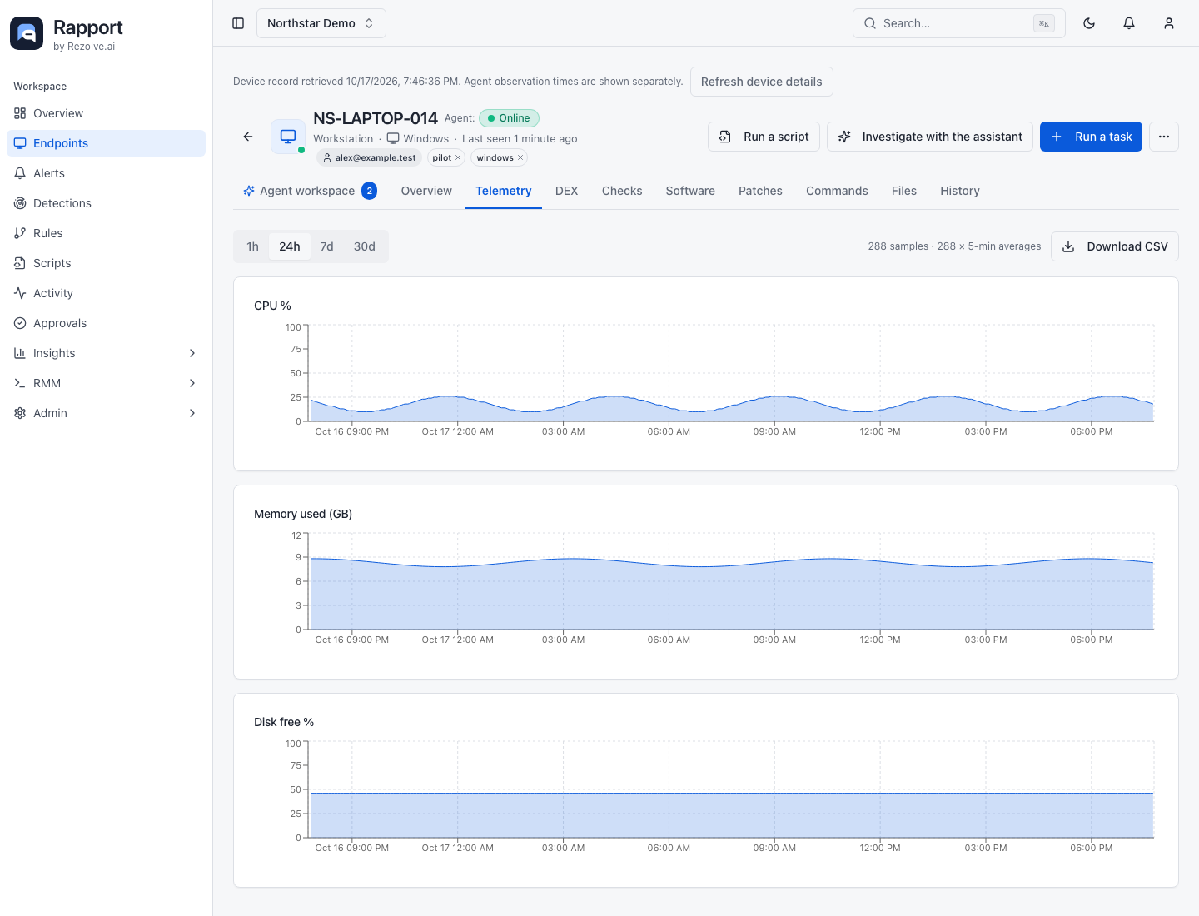Switch to the DEX tab
Image resolution: width=1199 pixels, height=916 pixels.
567,191
